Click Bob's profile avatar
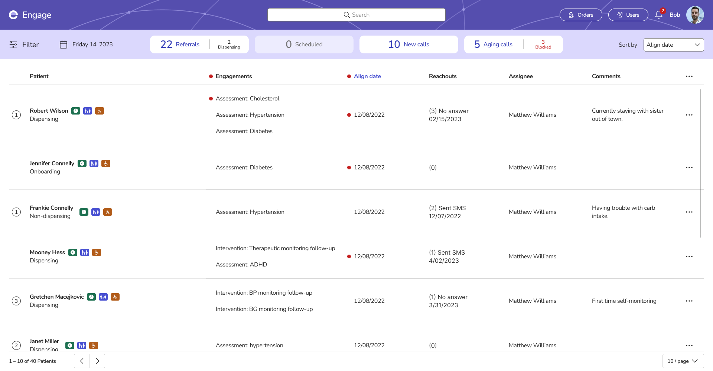 695,15
